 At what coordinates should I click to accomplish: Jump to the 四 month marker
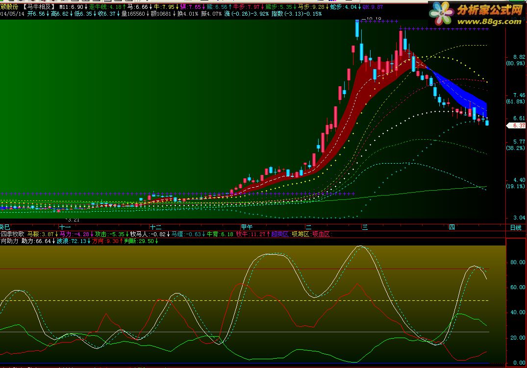452,227
